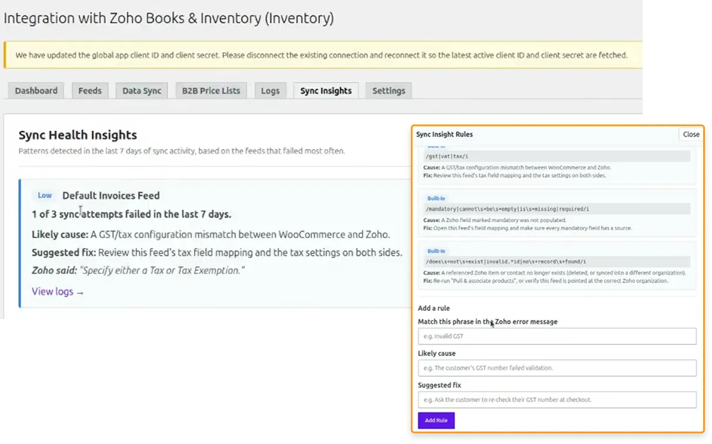Screen dimensions: 712x444
Task: Follow the View logs link
Action: click(x=58, y=292)
